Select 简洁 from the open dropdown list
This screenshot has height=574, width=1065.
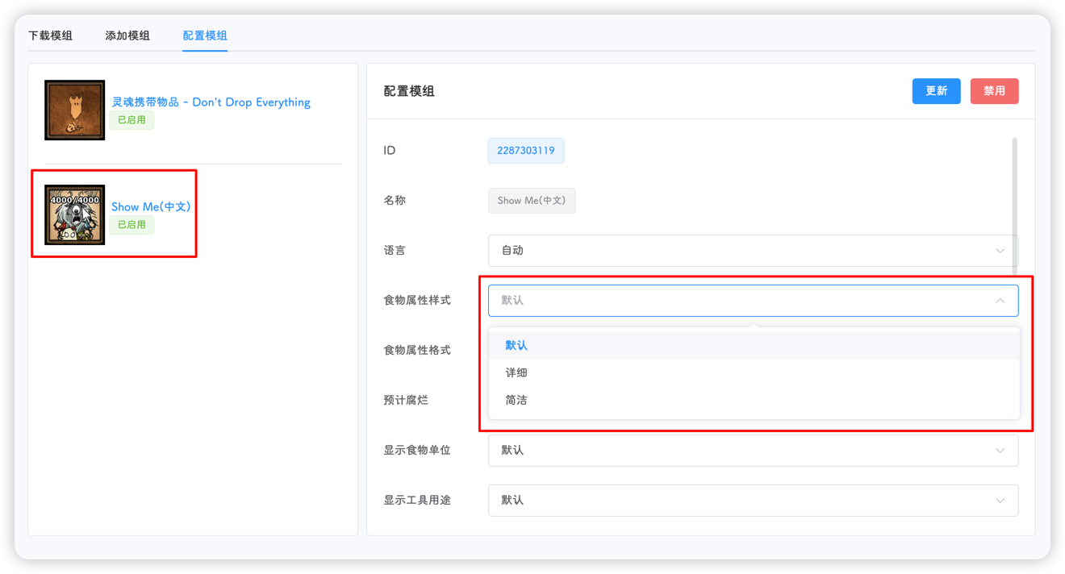(x=516, y=400)
